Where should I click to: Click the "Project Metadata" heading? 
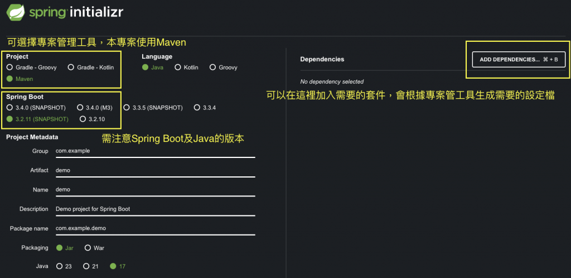(x=32, y=137)
